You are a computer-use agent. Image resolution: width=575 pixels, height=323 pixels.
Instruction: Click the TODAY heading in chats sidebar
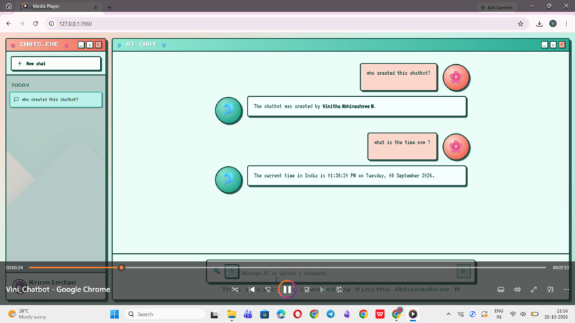pyautogui.click(x=20, y=85)
